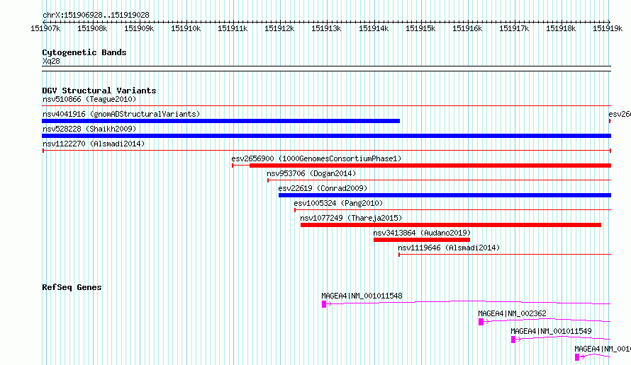Open variant nsv953706 (Dogan2014) label
This screenshot has width=631, height=365.
311,173
